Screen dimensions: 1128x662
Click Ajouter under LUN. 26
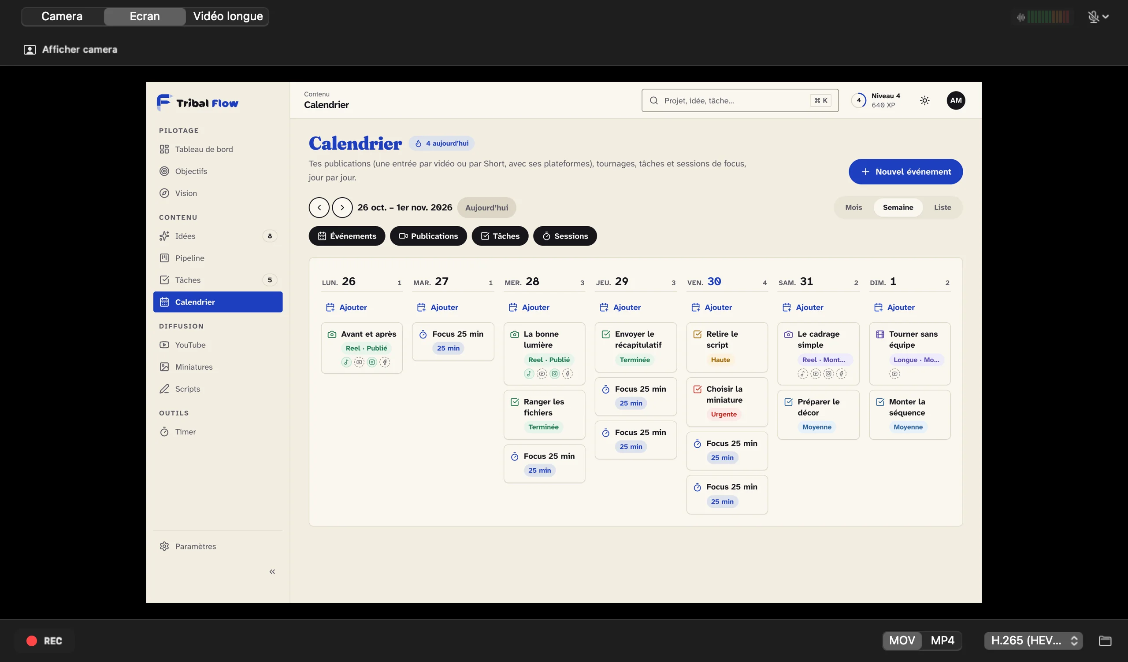click(346, 307)
